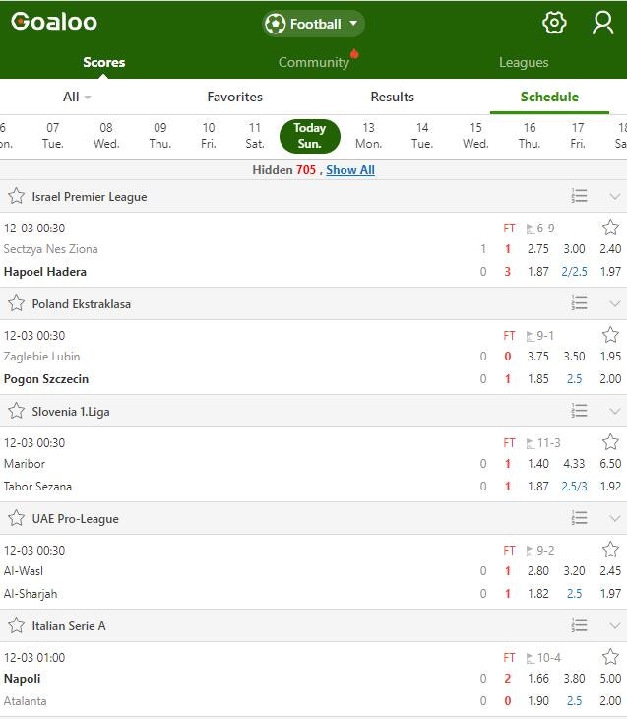Select date 13 Mon.
Screen dimensions: 627x719
368,136
